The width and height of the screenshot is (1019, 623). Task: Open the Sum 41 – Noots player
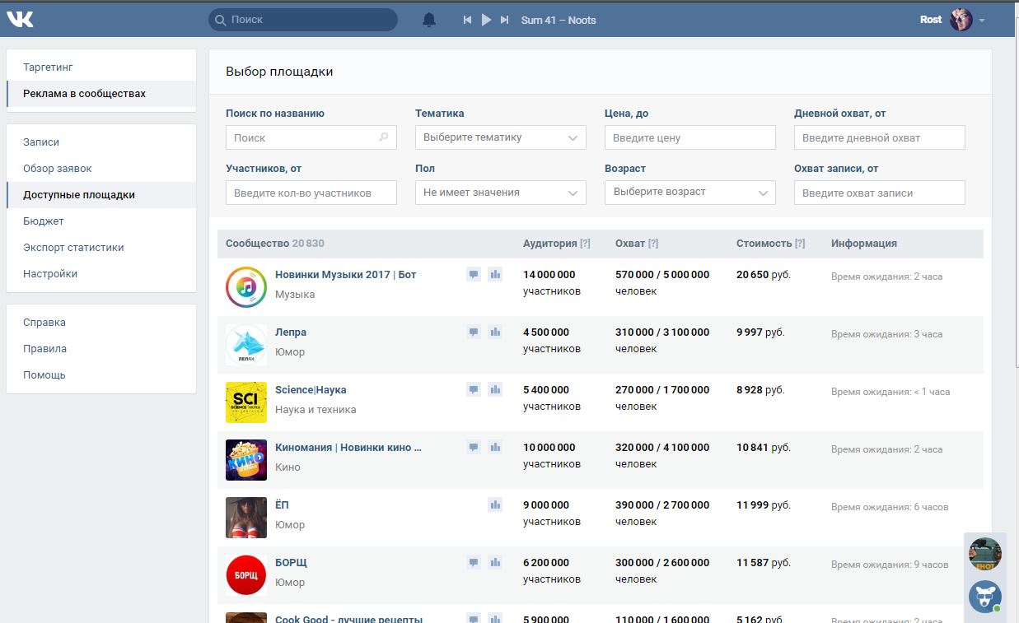559,20
